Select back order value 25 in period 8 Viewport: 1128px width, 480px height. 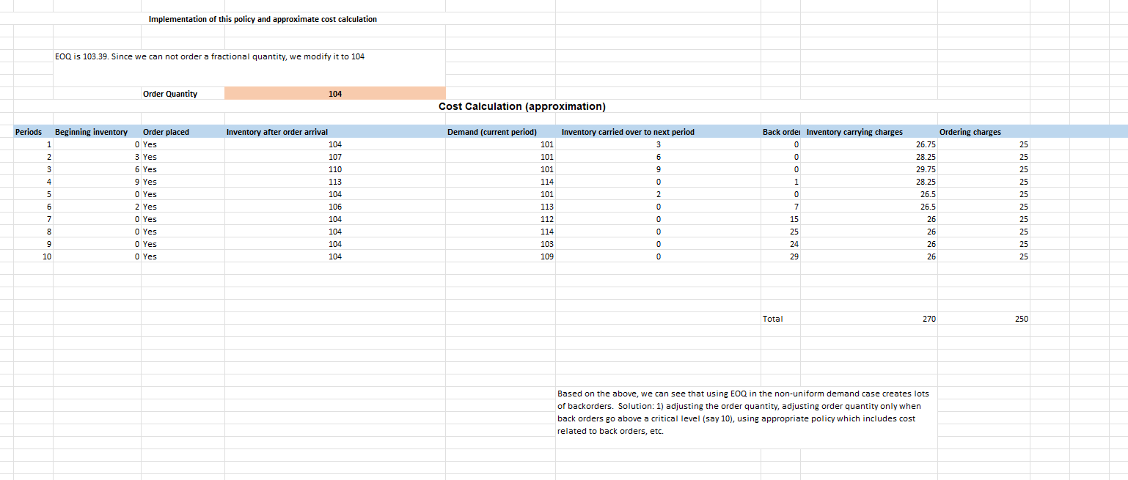[780, 232]
